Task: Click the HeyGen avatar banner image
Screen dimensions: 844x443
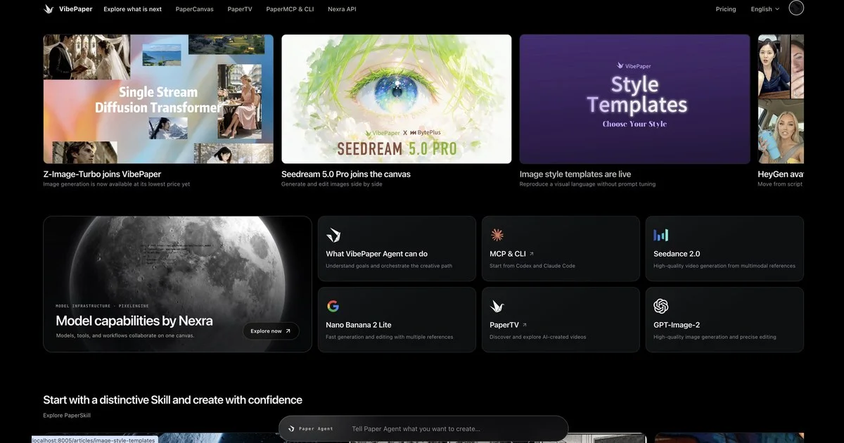Action: (781, 99)
